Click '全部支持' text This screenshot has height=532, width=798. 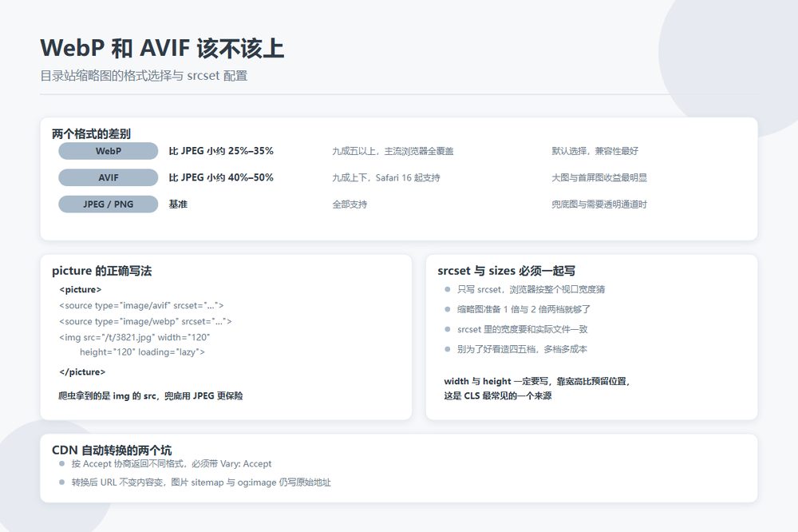coord(350,204)
